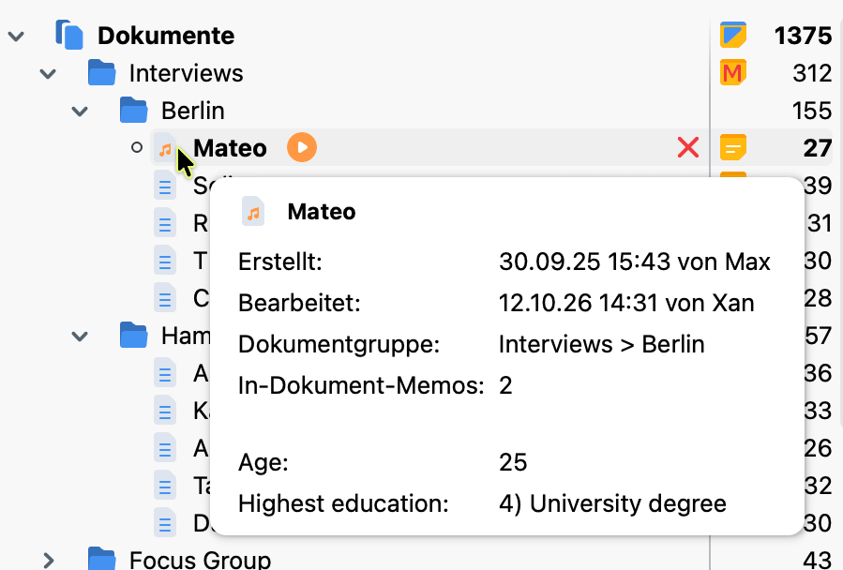
Task: Click the document icon of the T row under Berlin
Action: 164,261
